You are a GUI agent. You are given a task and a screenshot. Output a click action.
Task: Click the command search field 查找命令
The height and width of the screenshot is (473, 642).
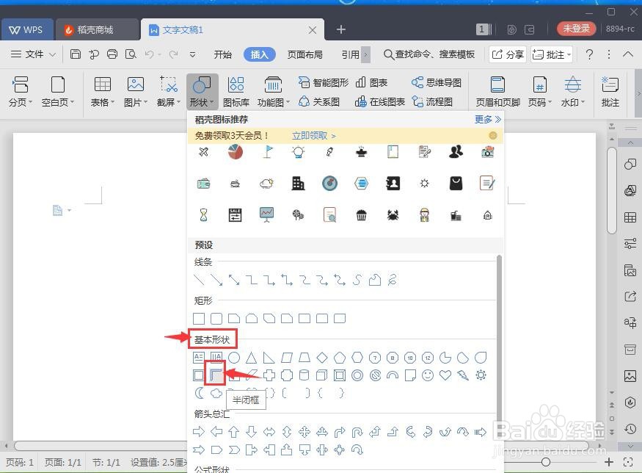click(429, 54)
